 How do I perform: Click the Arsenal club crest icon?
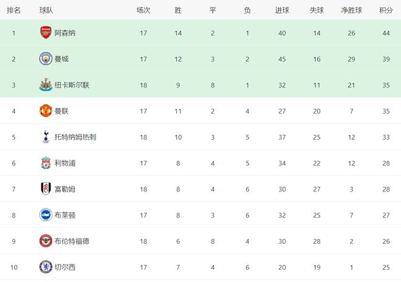(x=46, y=32)
